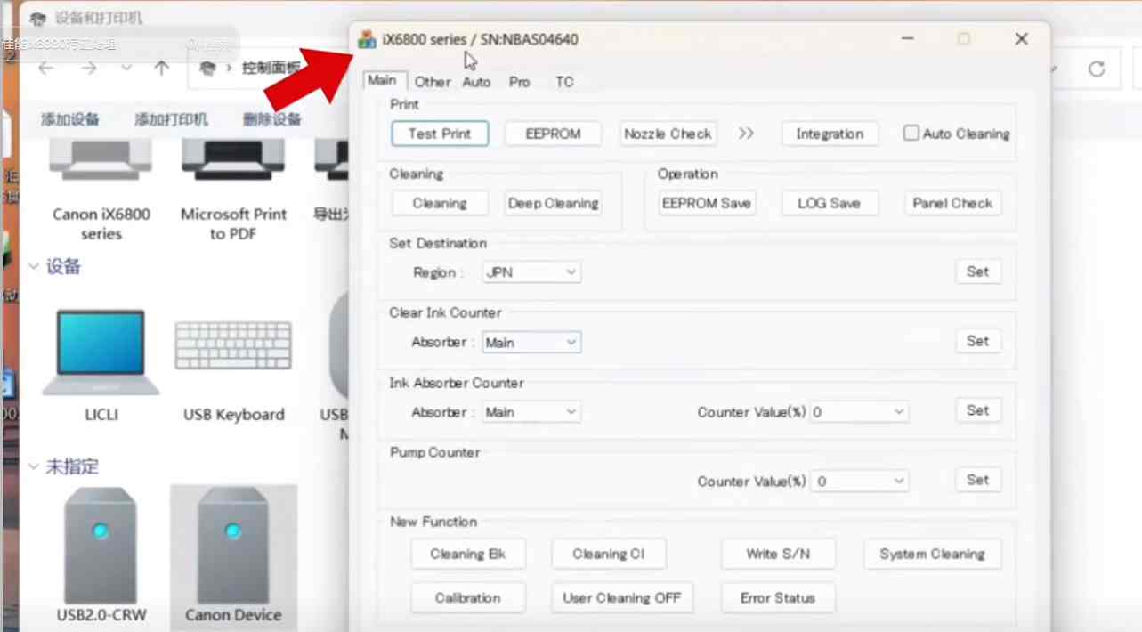This screenshot has height=632, width=1142.
Task: Click the forward arrow in Devices window
Action: (88, 69)
